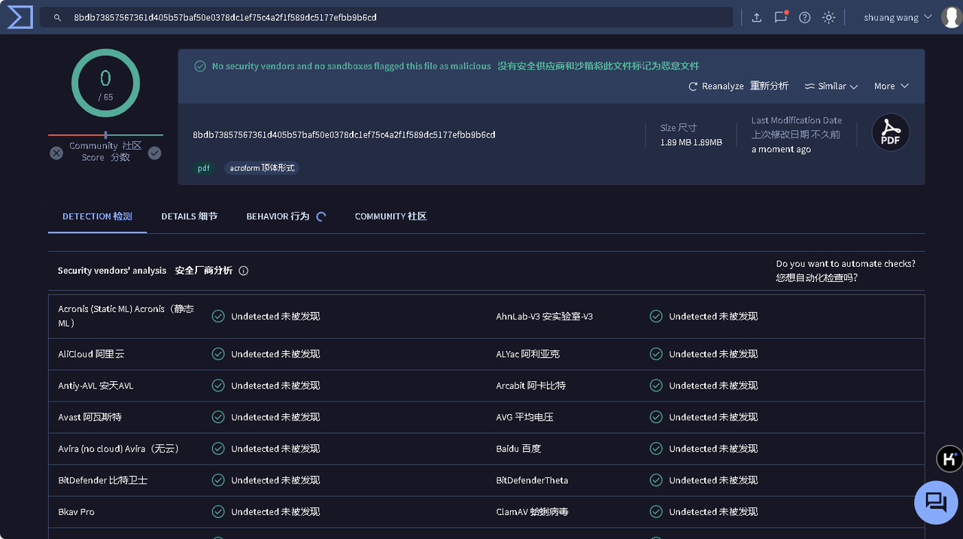This screenshot has width=963, height=539.
Task: Click the ClamAV vendor name
Action: tap(532, 512)
